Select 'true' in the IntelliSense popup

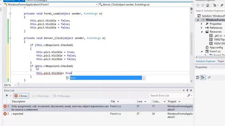[106, 78]
